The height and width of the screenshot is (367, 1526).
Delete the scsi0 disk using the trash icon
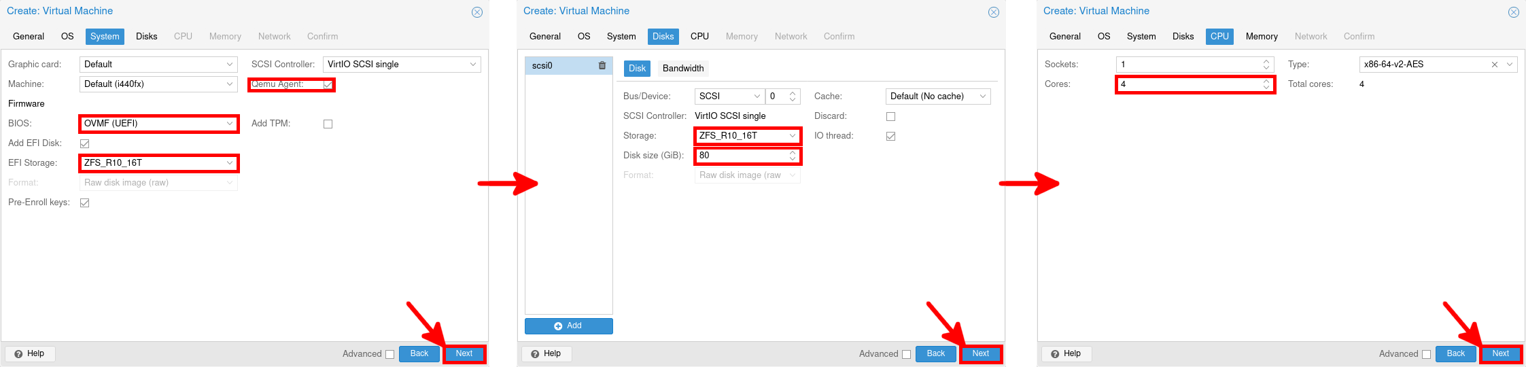602,66
